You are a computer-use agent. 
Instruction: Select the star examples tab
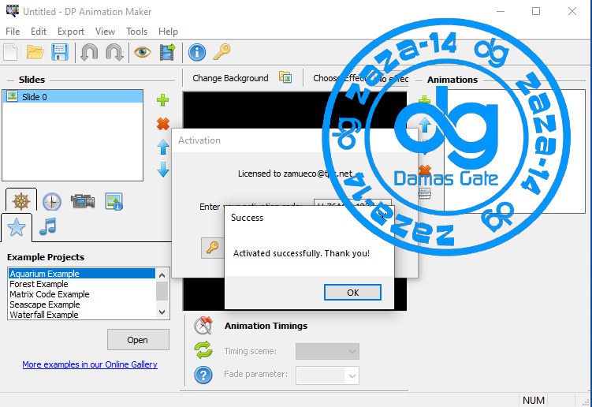click(17, 227)
